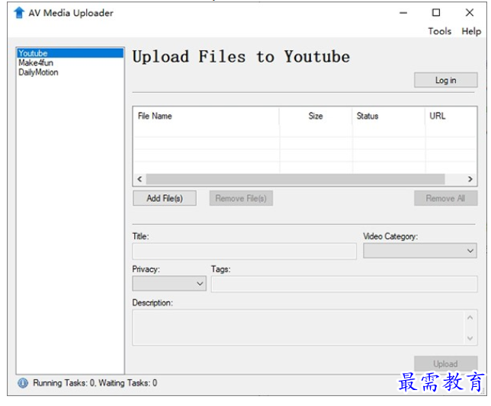Click the info icon in the status bar

23,383
